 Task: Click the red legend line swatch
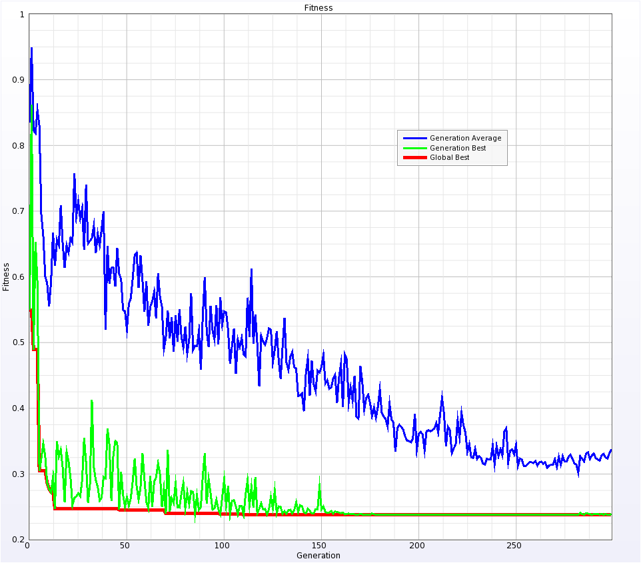[415, 157]
